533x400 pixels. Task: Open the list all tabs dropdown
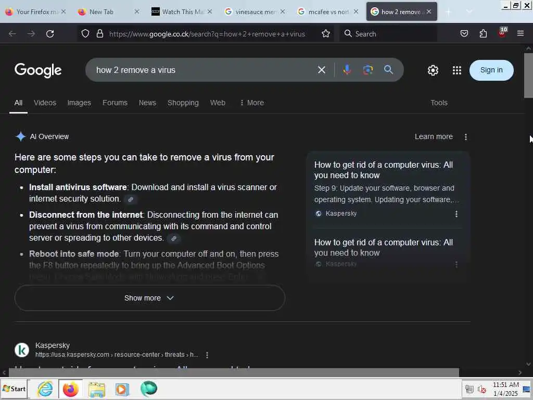[469, 11]
